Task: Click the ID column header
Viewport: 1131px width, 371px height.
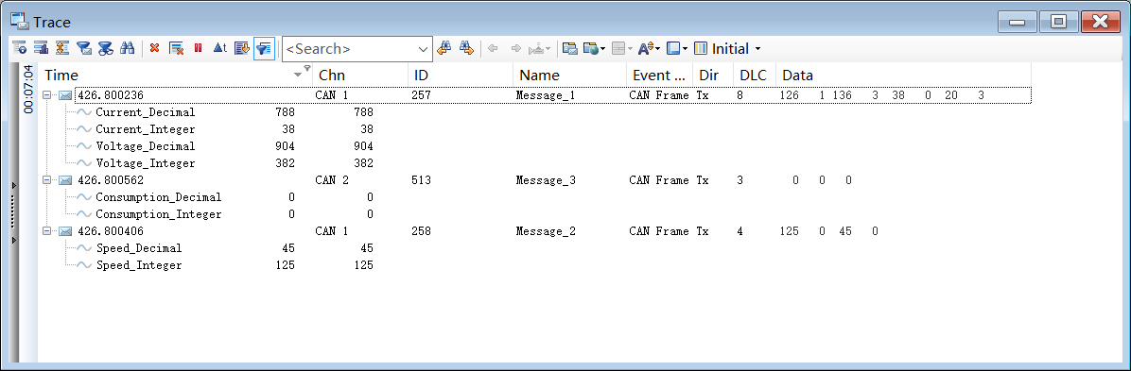Action: (461, 75)
